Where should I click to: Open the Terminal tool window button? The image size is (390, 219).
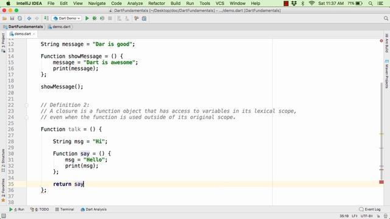point(65,209)
